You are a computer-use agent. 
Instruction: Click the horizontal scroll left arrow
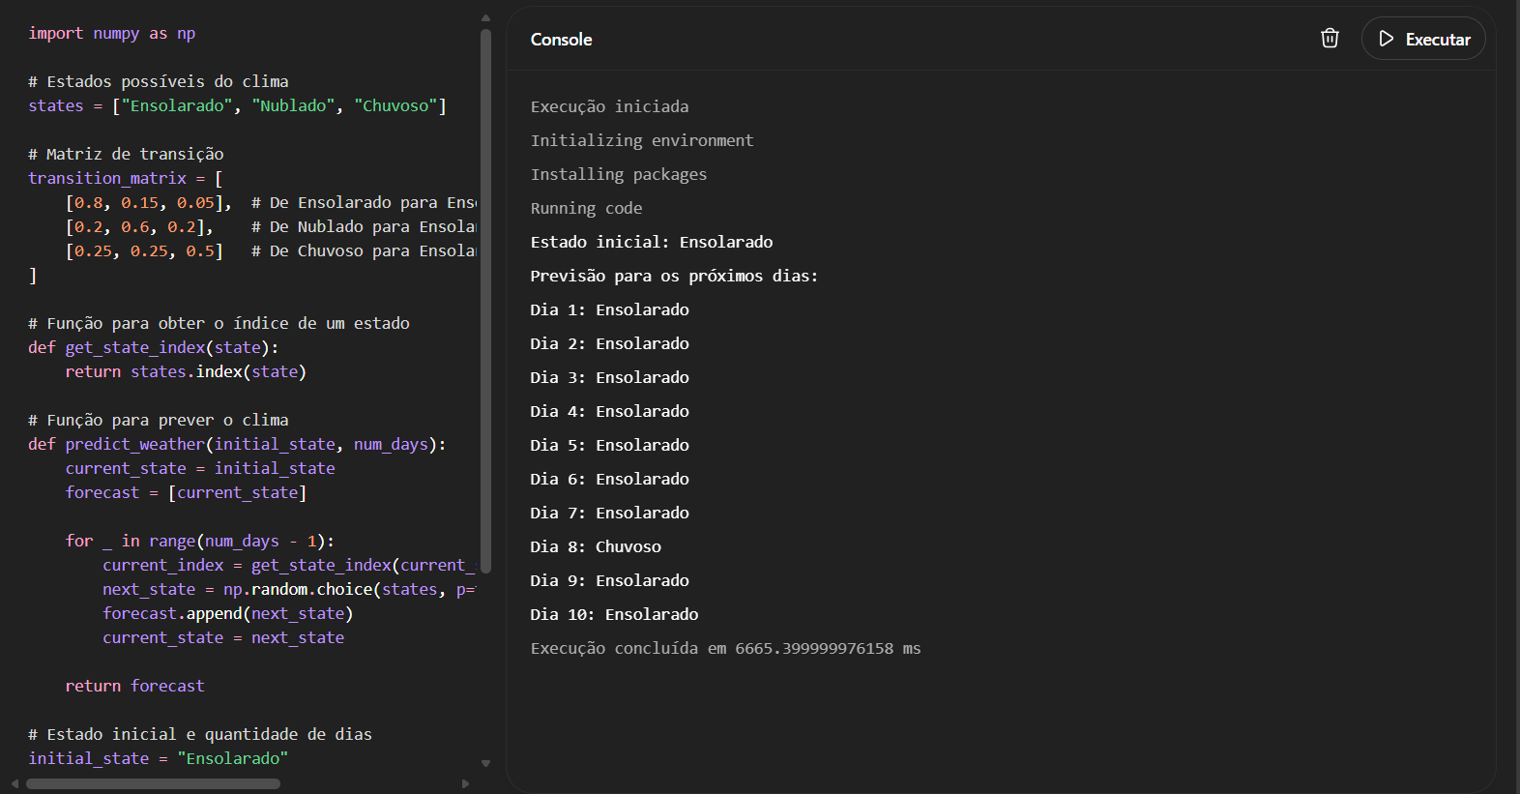(15, 784)
